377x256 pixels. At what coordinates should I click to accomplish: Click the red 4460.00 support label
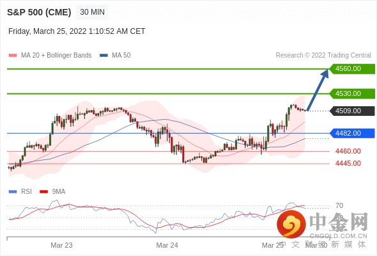click(x=348, y=151)
